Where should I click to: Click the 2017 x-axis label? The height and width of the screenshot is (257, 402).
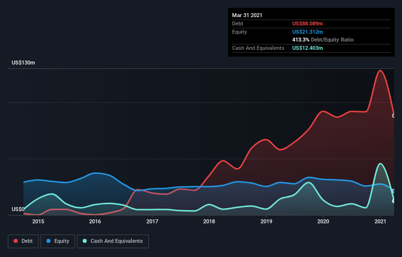152,221
